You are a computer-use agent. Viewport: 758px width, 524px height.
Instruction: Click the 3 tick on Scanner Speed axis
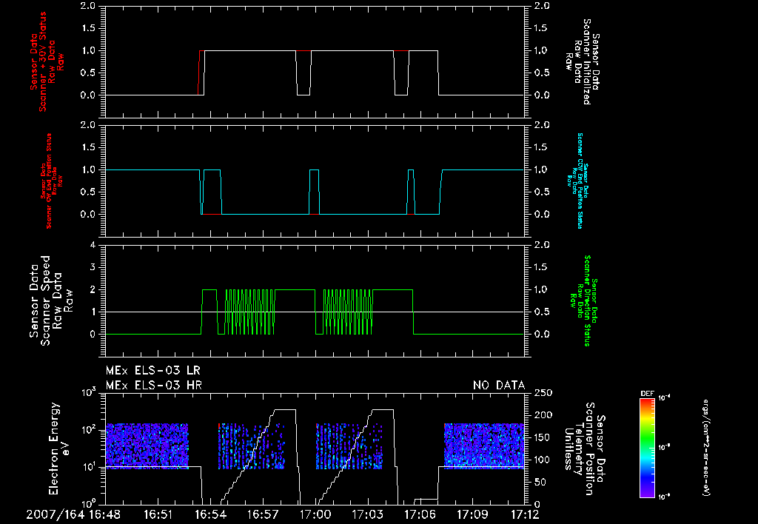click(x=93, y=267)
